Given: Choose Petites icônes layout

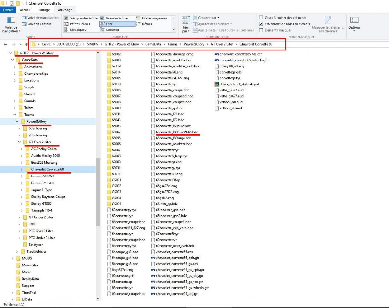Looking at the screenshot, I should click(77, 24).
